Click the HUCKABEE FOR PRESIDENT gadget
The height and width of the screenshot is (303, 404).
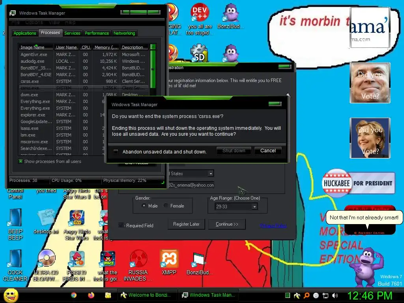coord(358,183)
